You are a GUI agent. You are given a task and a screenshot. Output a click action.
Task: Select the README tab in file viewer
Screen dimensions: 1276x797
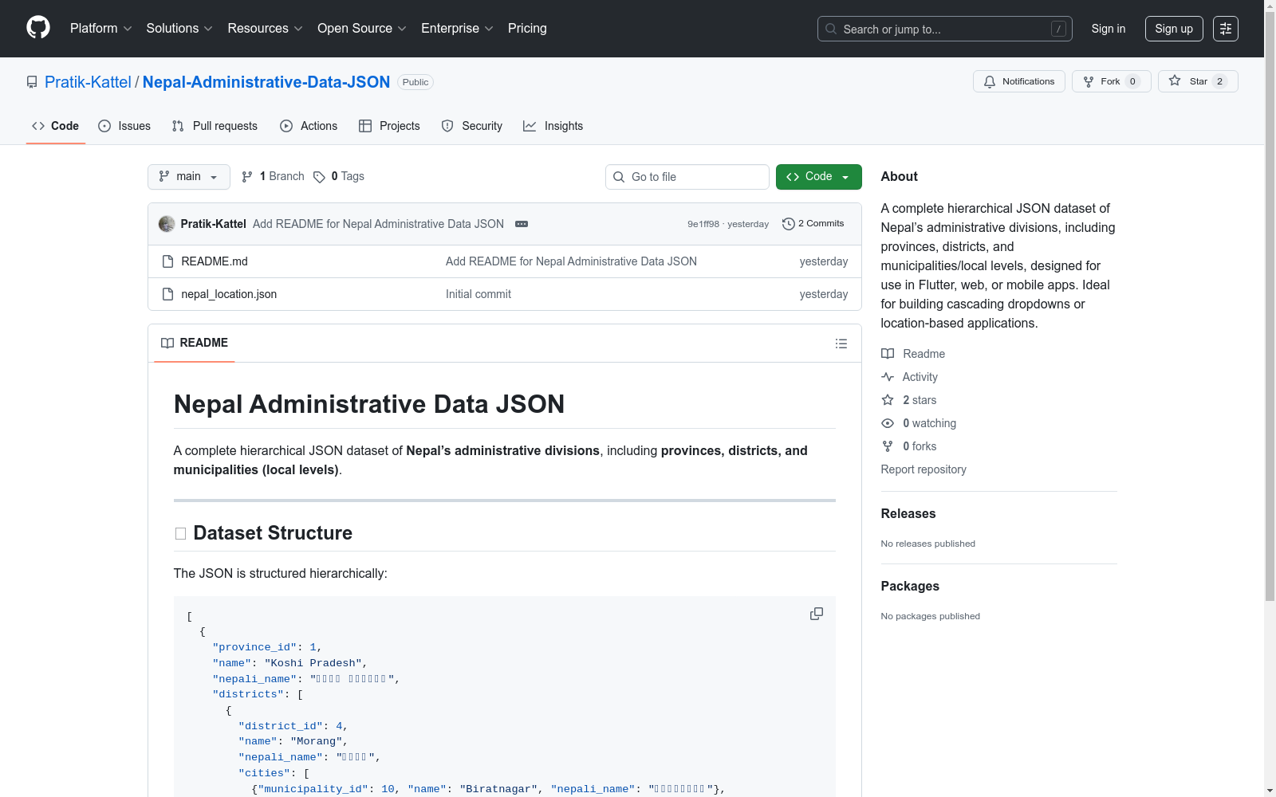(x=195, y=343)
